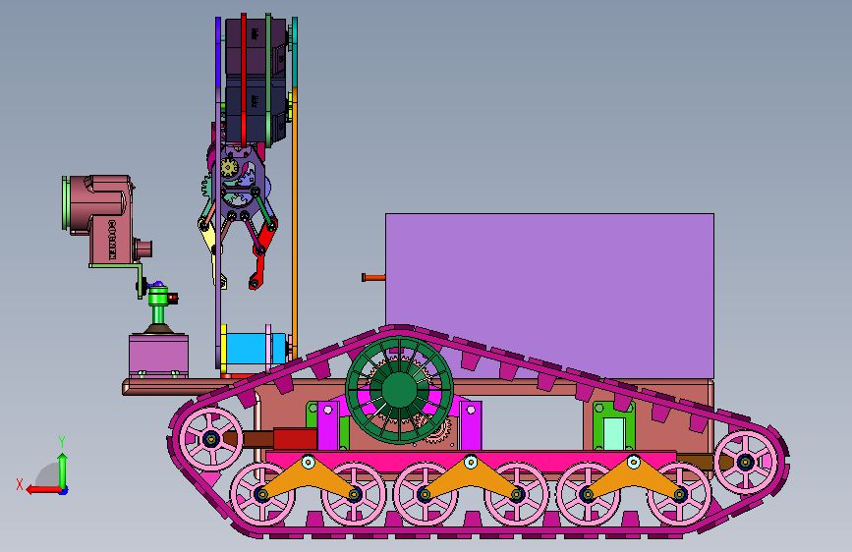
Task: Select the dark green spoked drive sprocket
Action: click(x=399, y=390)
